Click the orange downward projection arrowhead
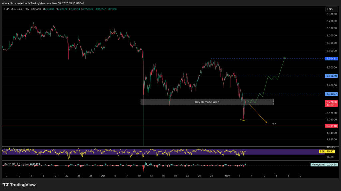 pyautogui.click(x=266, y=123)
